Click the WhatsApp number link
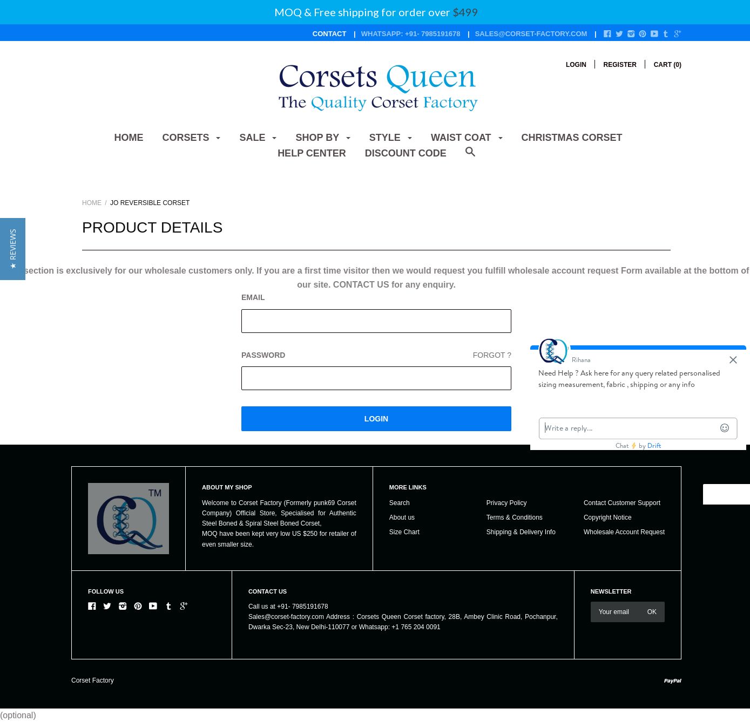750x722 pixels. tap(410, 34)
